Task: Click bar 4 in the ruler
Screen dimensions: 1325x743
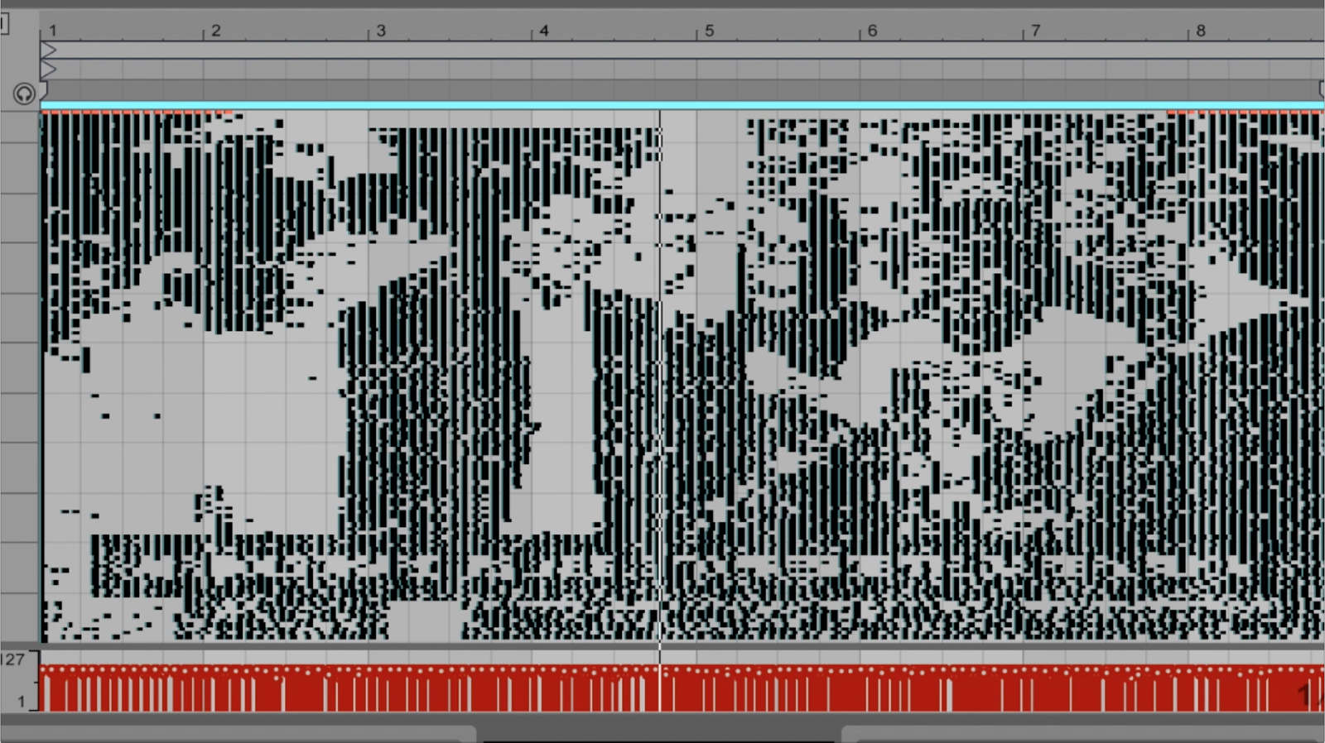Action: click(544, 31)
